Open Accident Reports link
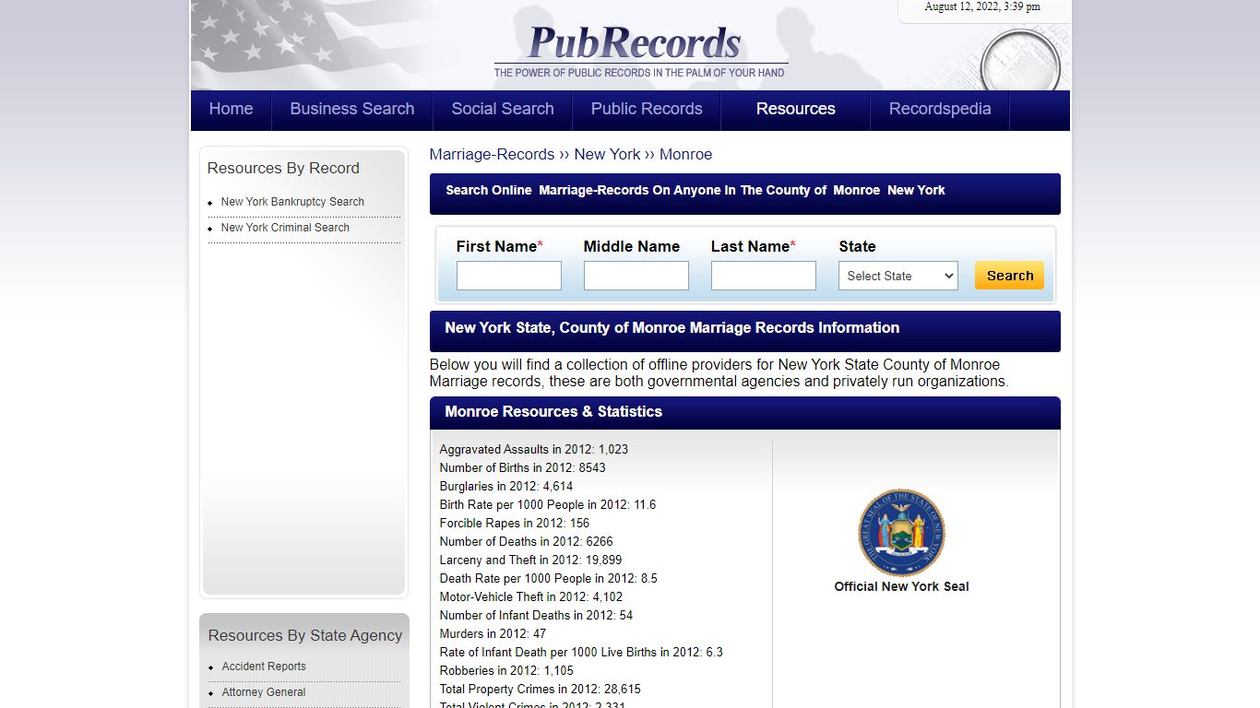 click(x=264, y=667)
